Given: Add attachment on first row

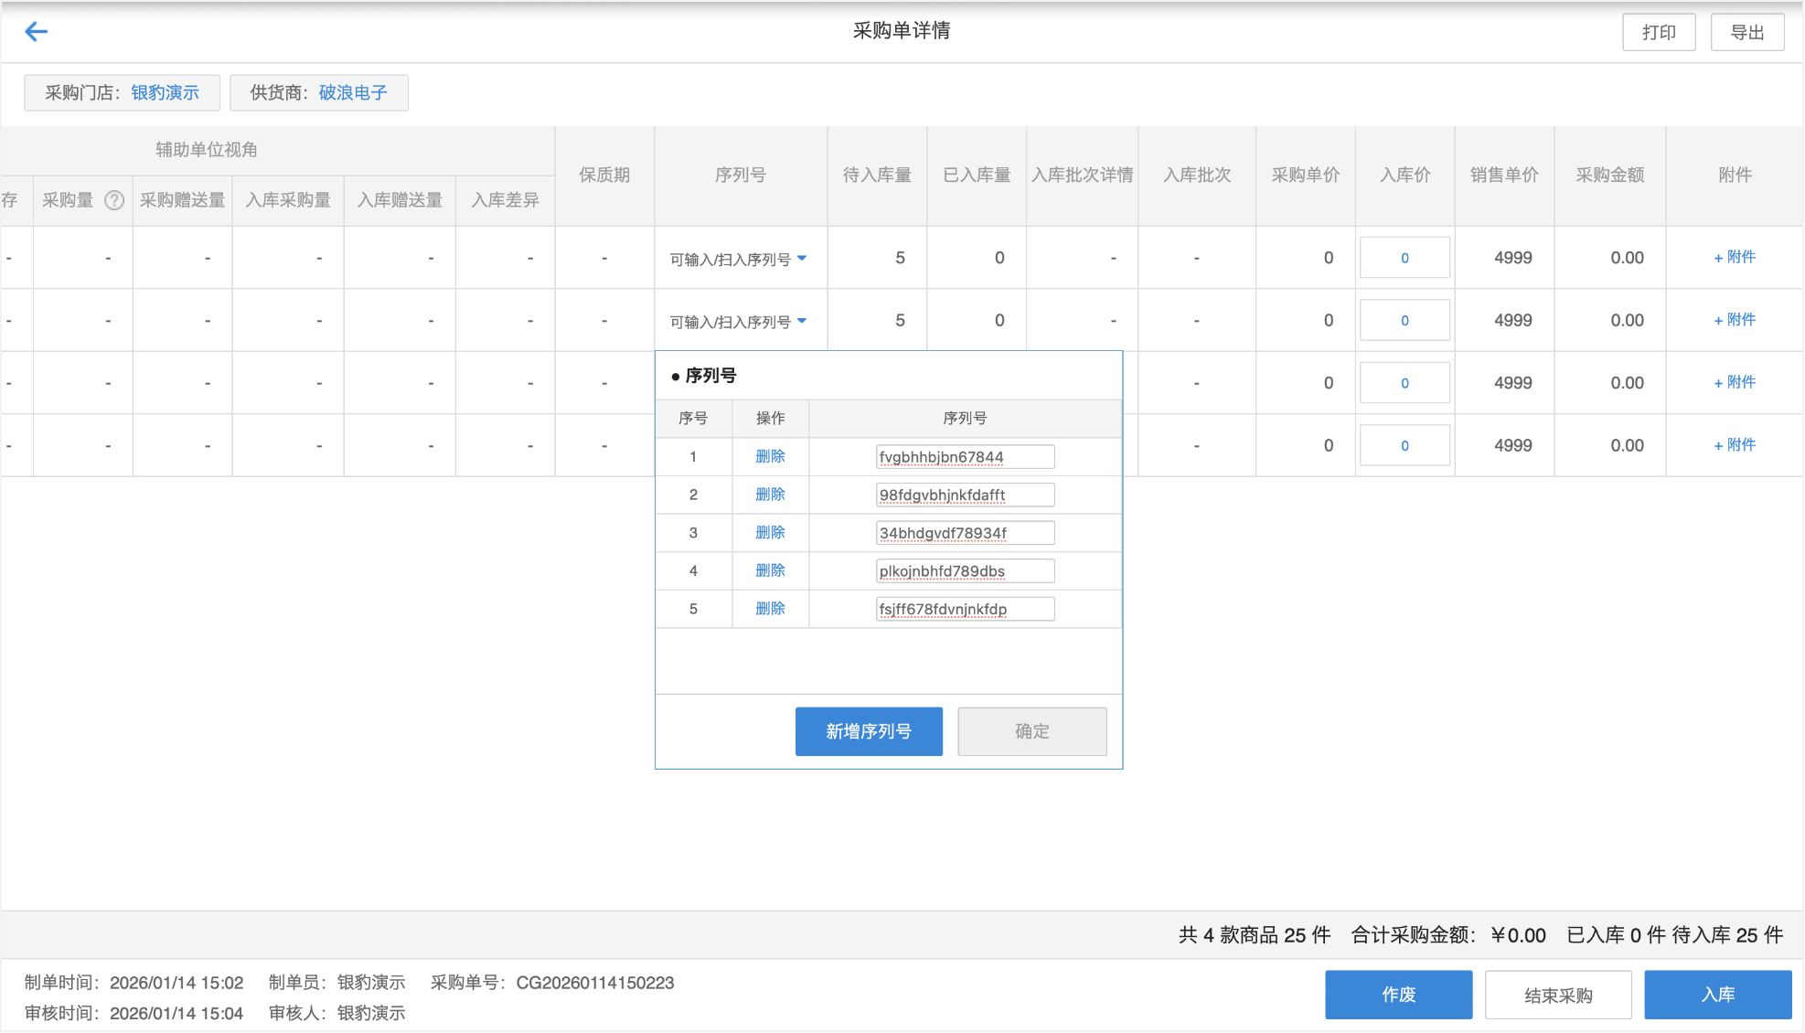Looking at the screenshot, I should [x=1734, y=257].
